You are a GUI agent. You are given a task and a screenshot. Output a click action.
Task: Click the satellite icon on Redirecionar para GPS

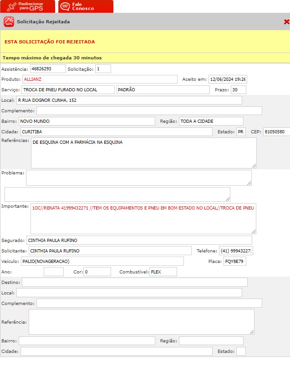12,6
